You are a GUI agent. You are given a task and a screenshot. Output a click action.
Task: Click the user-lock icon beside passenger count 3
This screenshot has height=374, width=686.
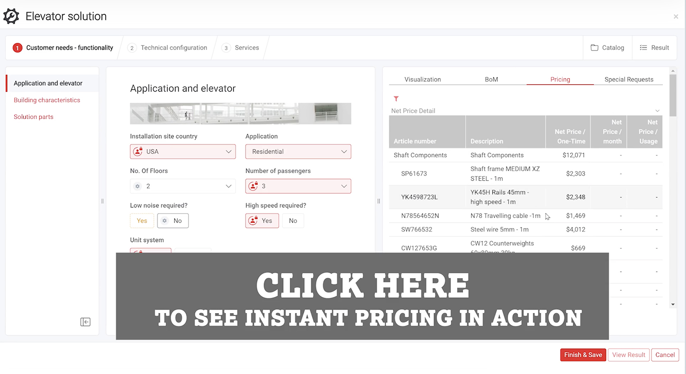coord(253,186)
